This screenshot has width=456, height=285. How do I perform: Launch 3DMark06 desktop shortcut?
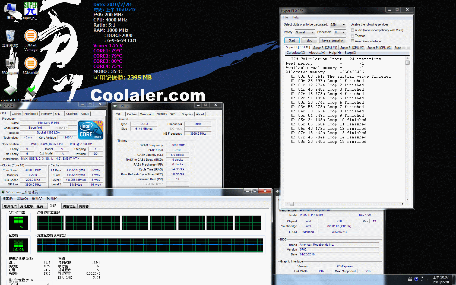31,65
